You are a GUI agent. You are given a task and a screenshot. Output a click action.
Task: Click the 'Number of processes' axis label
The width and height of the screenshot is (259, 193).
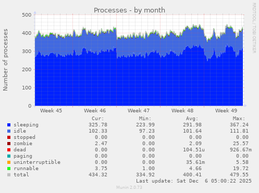tap(5, 60)
